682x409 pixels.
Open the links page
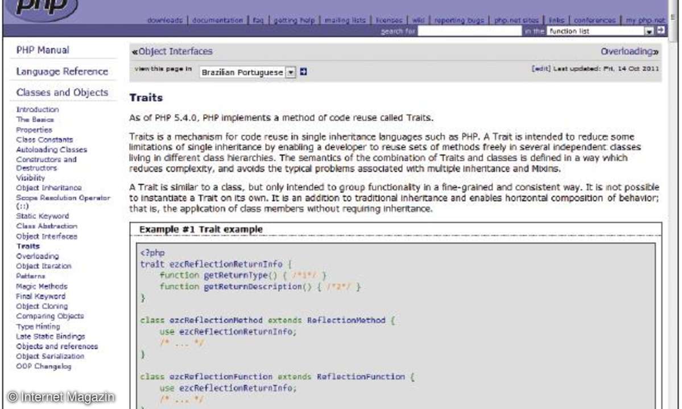click(556, 20)
